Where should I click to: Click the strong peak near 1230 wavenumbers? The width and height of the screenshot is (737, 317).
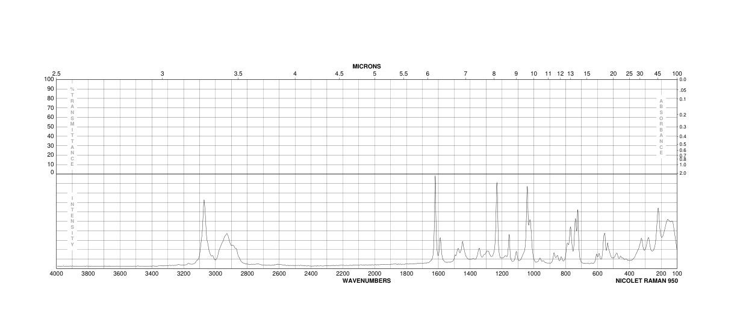[x=497, y=184]
